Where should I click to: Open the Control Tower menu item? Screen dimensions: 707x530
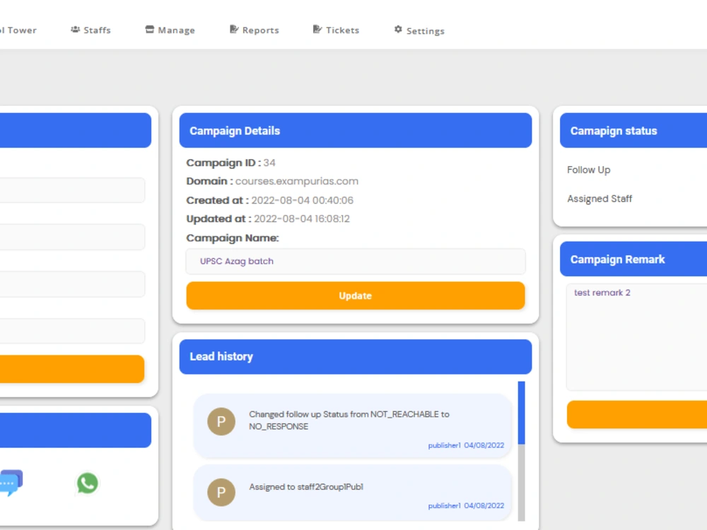(18, 30)
